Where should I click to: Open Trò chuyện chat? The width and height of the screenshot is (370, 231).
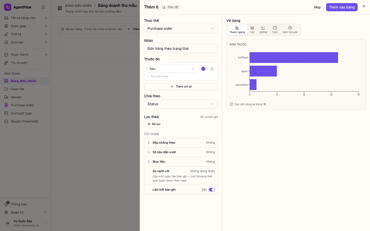pyautogui.click(x=26, y=63)
